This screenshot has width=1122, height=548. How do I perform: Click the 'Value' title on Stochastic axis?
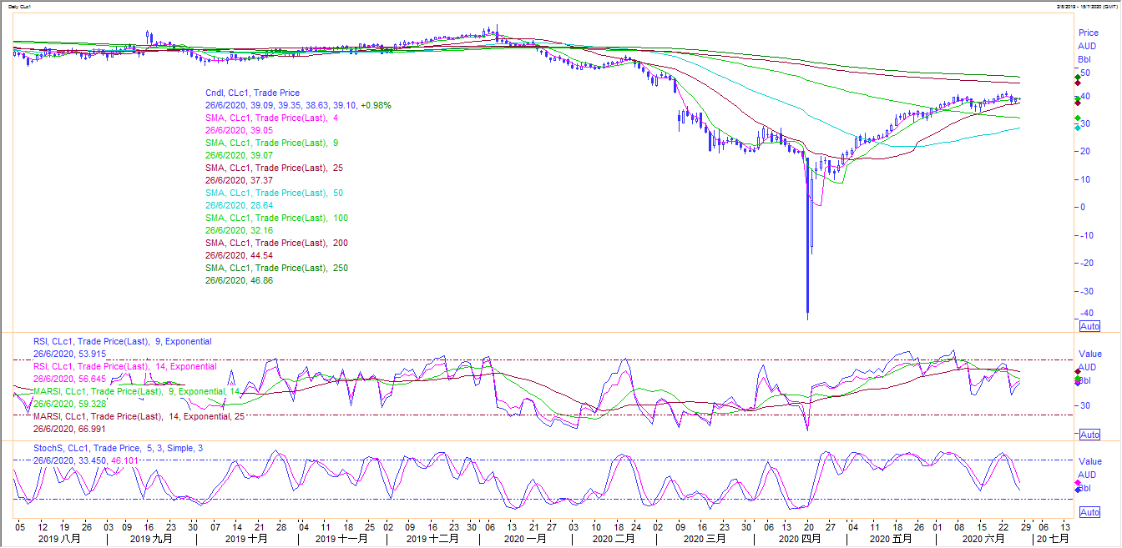(x=1090, y=461)
